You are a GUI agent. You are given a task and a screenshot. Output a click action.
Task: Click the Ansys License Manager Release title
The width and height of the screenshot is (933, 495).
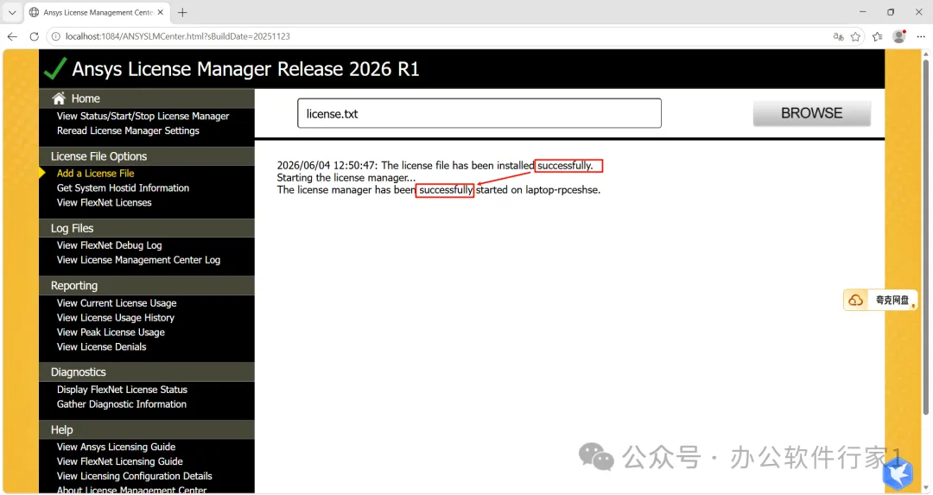pyautogui.click(x=245, y=69)
